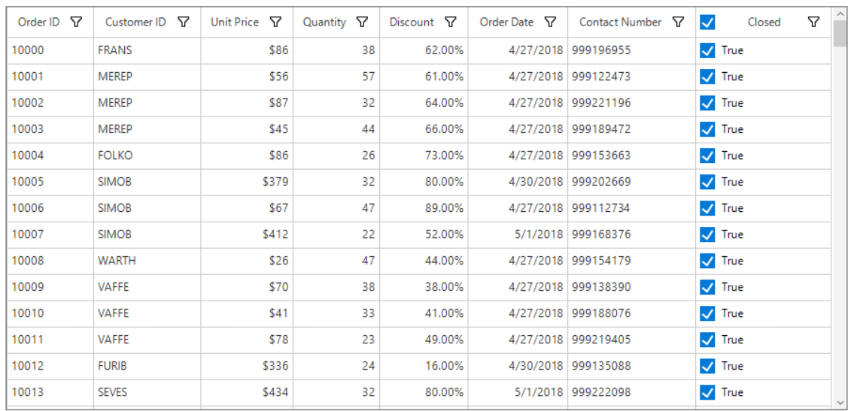Select the 73.00% discount cell

pos(424,156)
